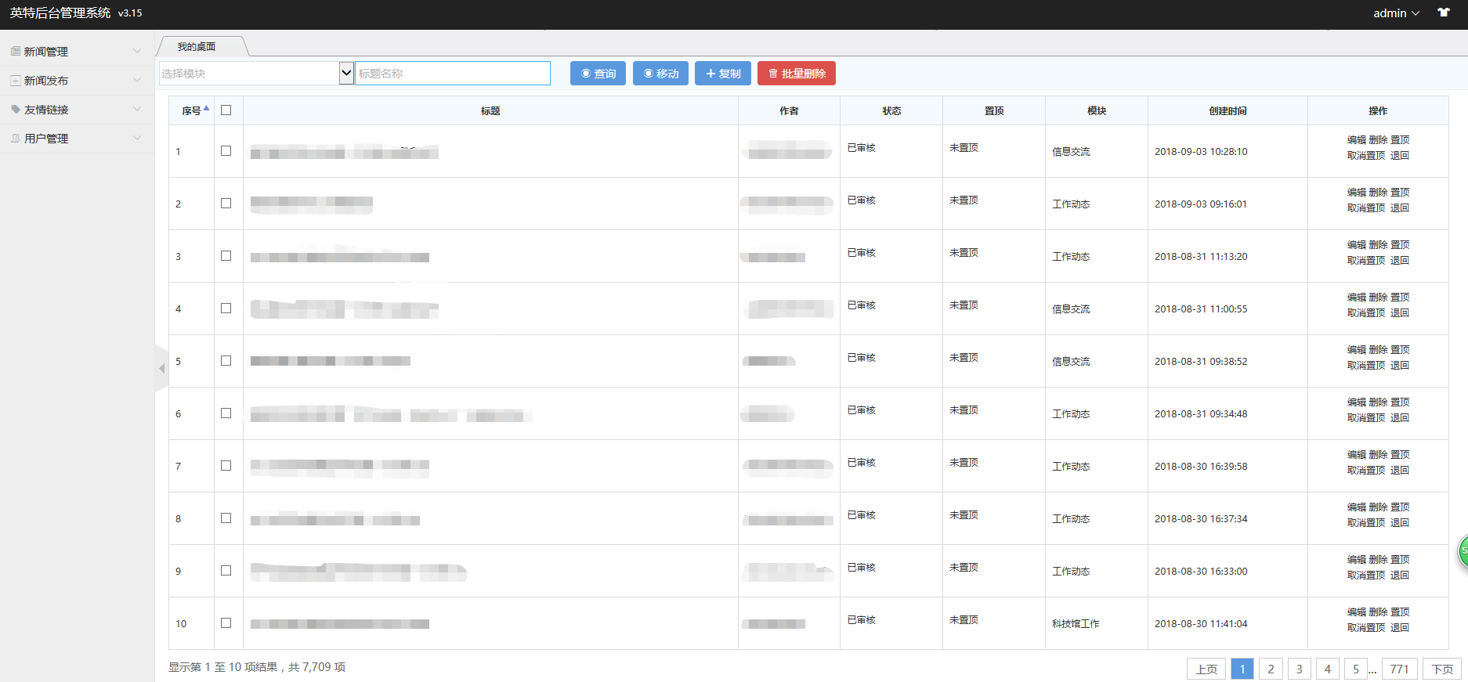Click the 新闻管理 sidebar icon
This screenshot has width=1468, height=682.
point(16,52)
